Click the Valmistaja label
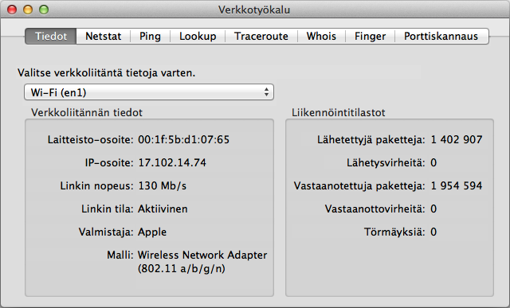 pos(106,232)
